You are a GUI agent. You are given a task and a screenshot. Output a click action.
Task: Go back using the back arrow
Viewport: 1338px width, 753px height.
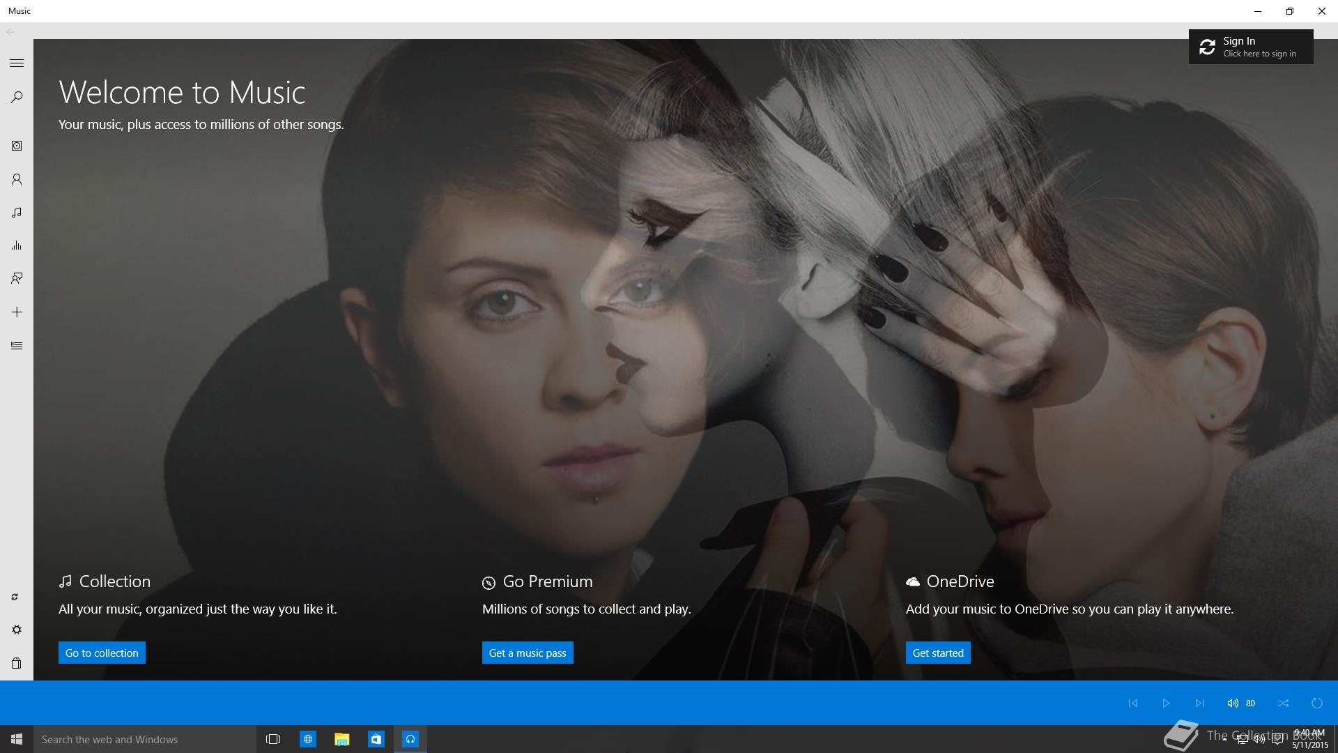point(10,32)
